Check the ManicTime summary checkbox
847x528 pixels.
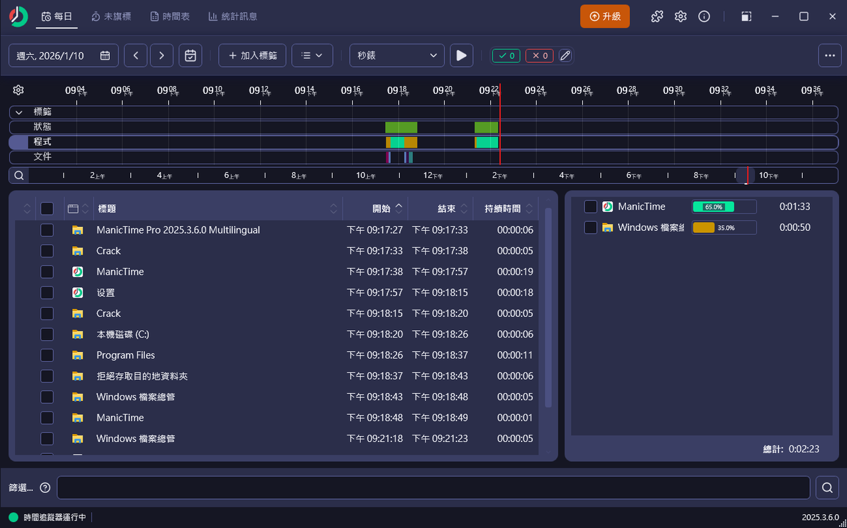[x=591, y=206]
